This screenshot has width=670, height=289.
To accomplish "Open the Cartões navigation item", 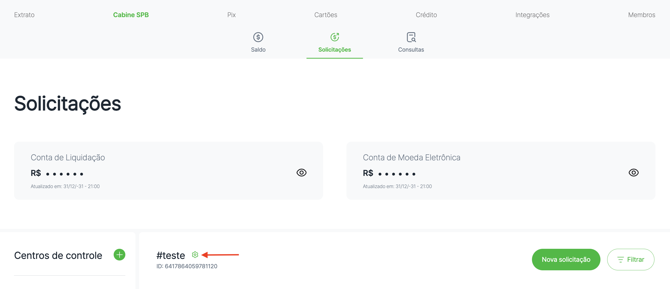I will (x=325, y=15).
